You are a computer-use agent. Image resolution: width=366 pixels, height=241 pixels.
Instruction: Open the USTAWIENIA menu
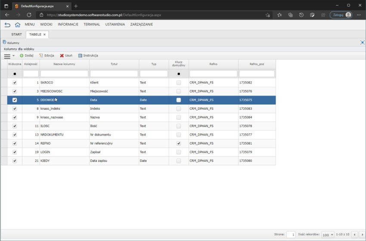coord(115,25)
